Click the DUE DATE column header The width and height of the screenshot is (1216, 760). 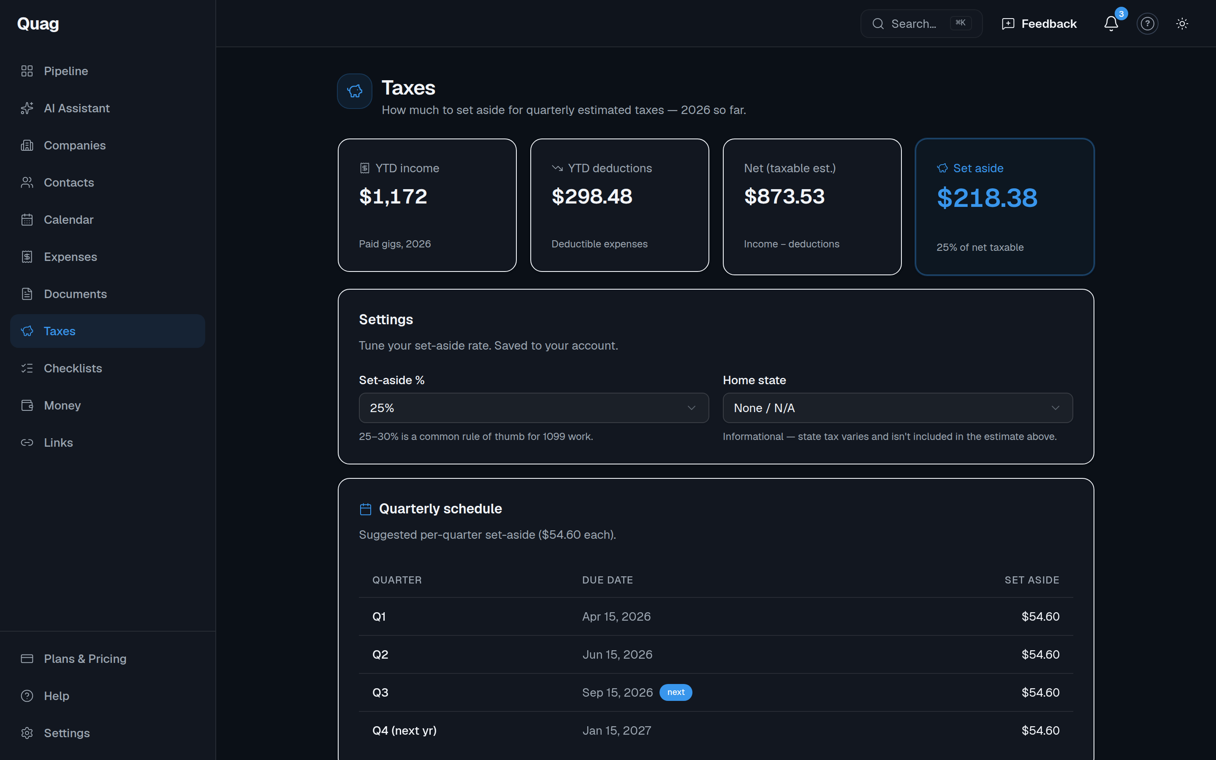[608, 580]
